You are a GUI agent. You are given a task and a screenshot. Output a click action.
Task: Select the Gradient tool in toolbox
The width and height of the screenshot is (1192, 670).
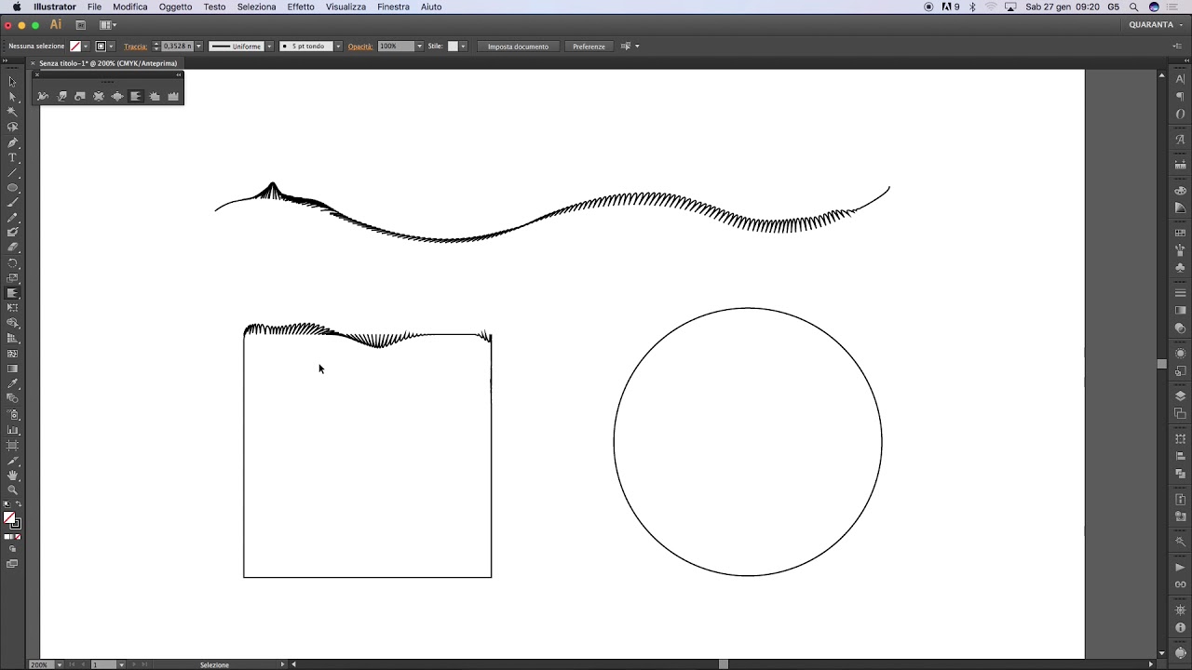[12, 368]
